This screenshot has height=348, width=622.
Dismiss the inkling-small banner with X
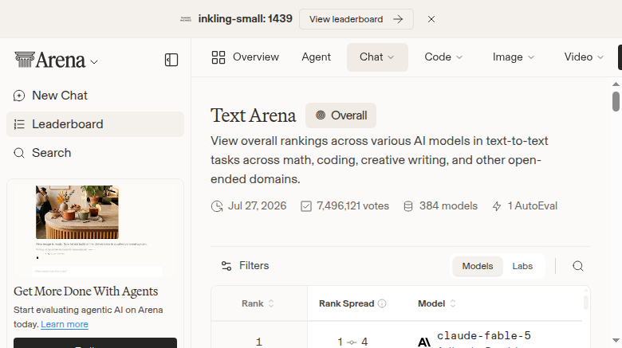coord(431,19)
